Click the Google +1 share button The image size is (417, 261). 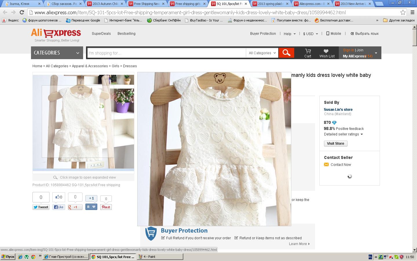click(x=75, y=207)
